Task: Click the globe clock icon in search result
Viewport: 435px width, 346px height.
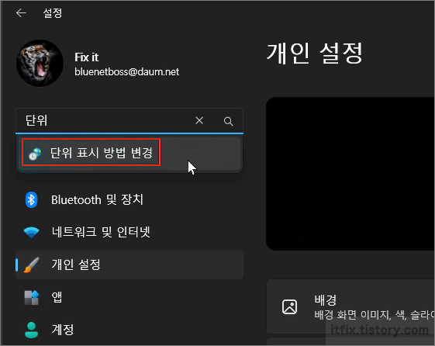Action: coord(35,154)
